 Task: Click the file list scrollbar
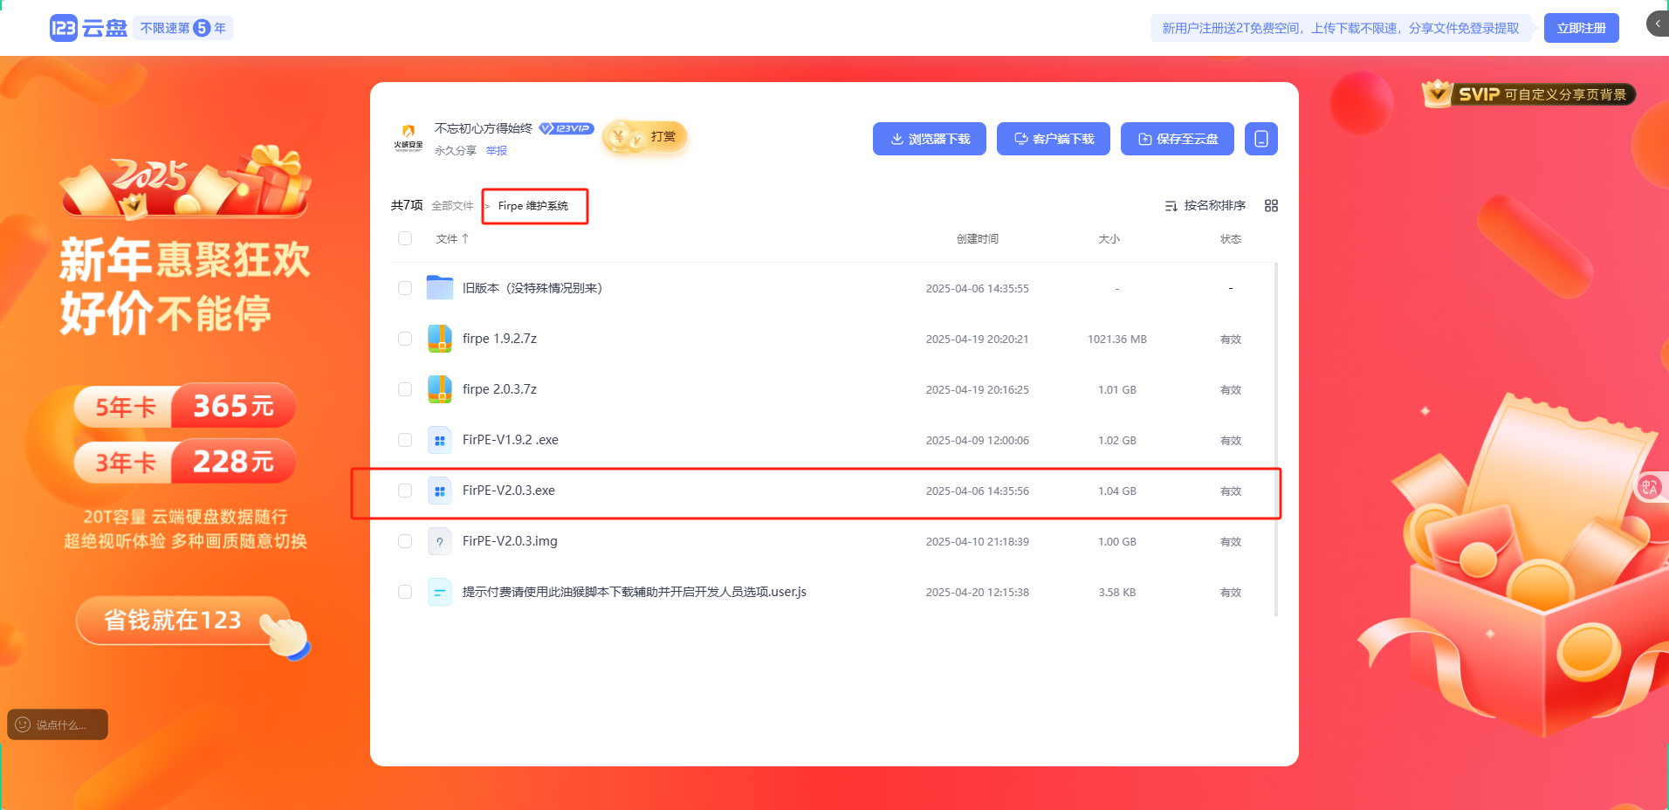(x=1276, y=439)
